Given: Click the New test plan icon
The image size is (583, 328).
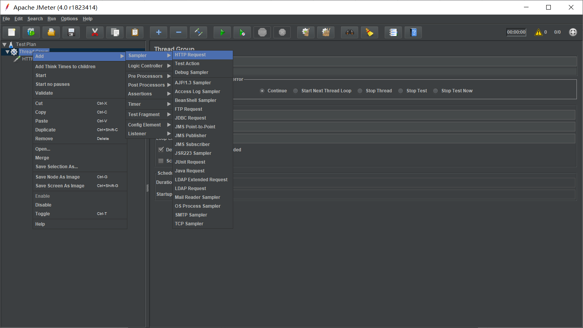Looking at the screenshot, I should (12, 33).
